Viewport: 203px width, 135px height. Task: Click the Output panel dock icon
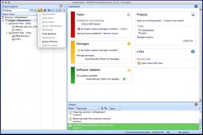196,104
